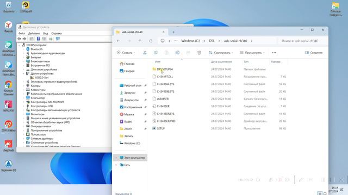Click the update driver icon in Device Manager toolbar
The height and width of the screenshot is (195, 348).
51,38
